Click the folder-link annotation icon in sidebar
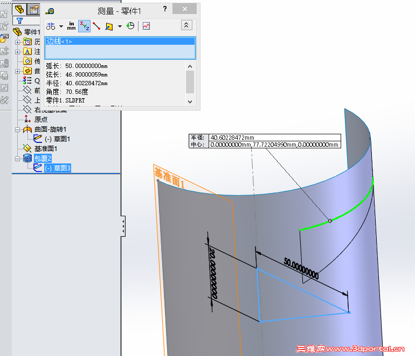The height and width of the screenshot is (356, 415). tap(4, 38)
